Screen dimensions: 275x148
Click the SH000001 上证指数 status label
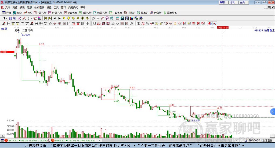tap(259, 140)
